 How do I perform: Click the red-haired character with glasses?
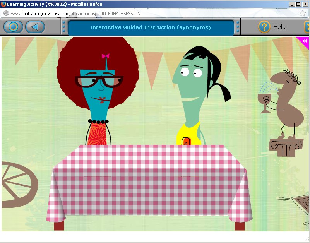[98, 91]
